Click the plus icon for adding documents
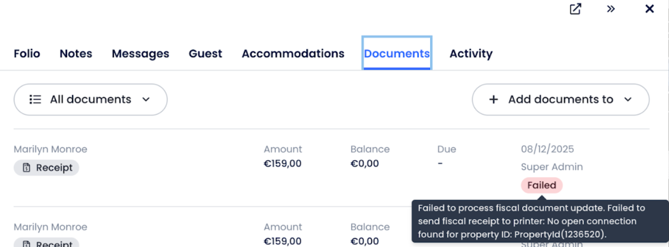This screenshot has width=669, height=247. pyautogui.click(x=494, y=100)
